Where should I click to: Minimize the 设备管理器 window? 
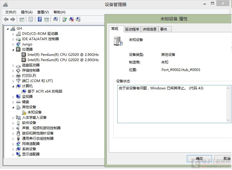[x=205, y=3]
